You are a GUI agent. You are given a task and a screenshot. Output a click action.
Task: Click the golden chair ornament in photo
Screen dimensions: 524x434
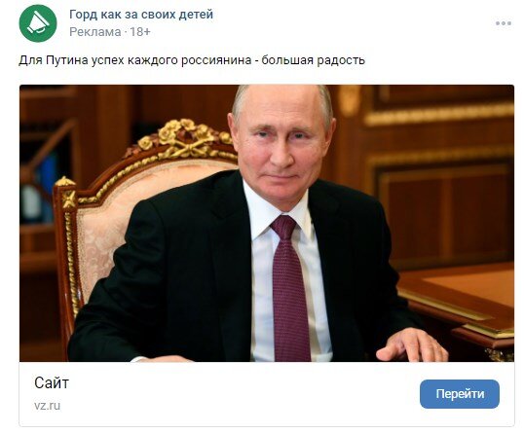tap(182, 137)
